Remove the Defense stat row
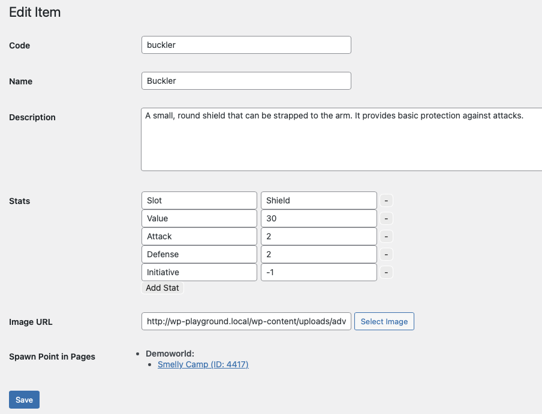The width and height of the screenshot is (542, 414). tap(387, 254)
